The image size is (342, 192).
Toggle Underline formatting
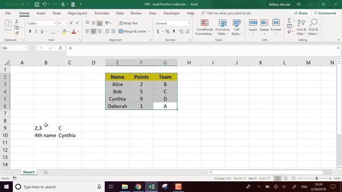(x=42, y=31)
